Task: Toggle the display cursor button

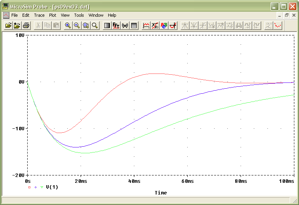Action: click(x=173, y=26)
